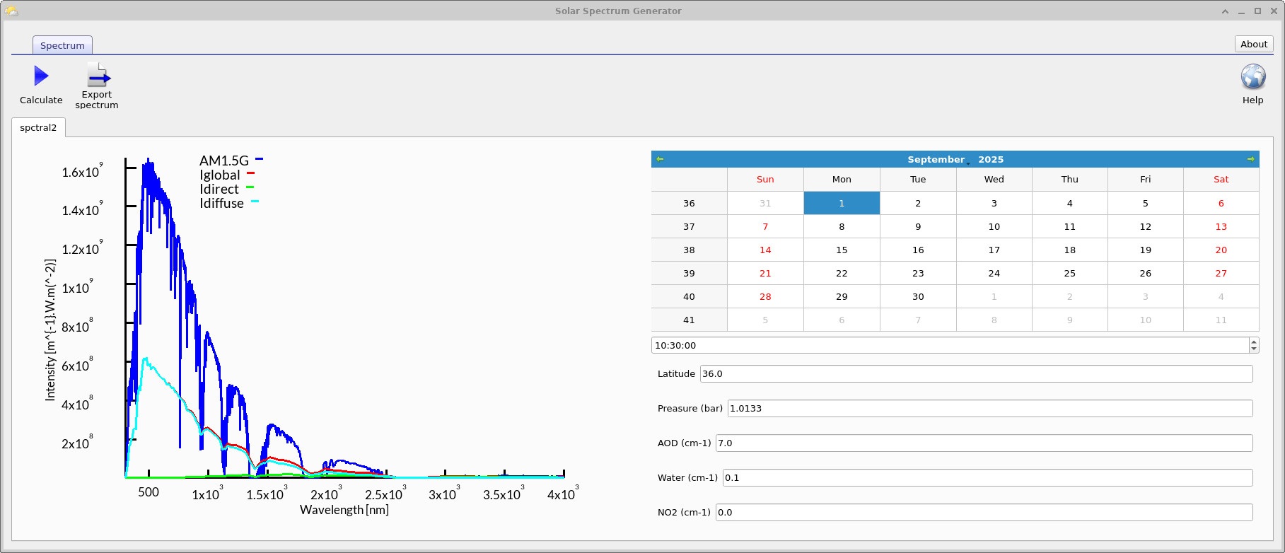Image resolution: width=1285 pixels, height=553 pixels.
Task: Focus the AOD (cm-1) field
Action: click(x=983, y=443)
